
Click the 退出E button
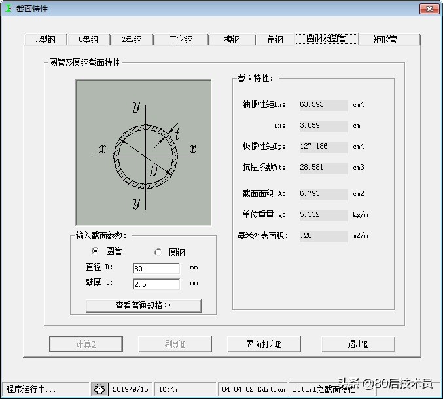pos(358,344)
